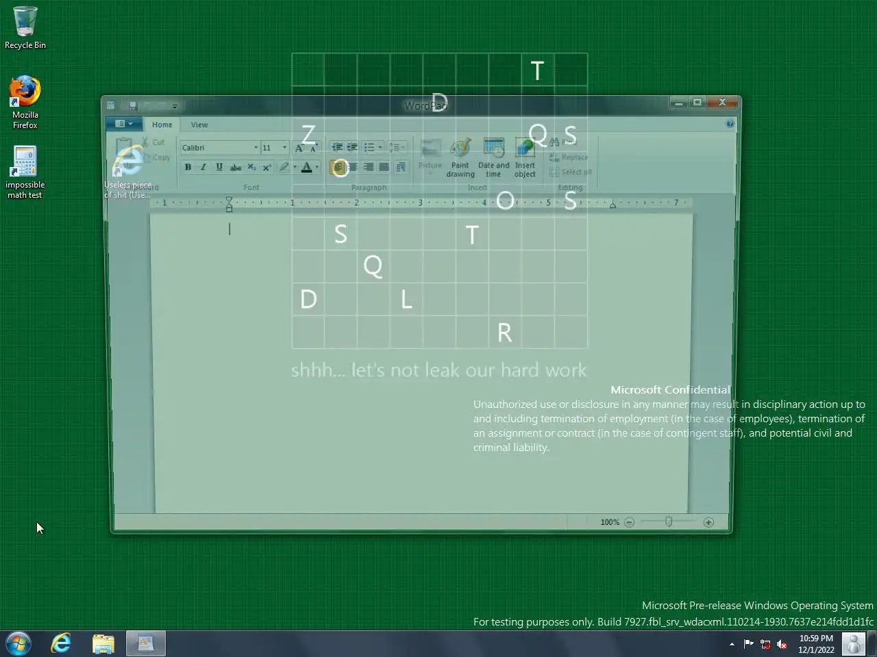The height and width of the screenshot is (657, 877).
Task: Click the Decrease indent icon
Action: [336, 148]
